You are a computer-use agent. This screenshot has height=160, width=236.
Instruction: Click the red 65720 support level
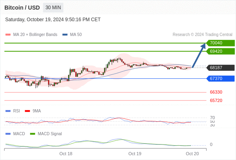coord(216,100)
